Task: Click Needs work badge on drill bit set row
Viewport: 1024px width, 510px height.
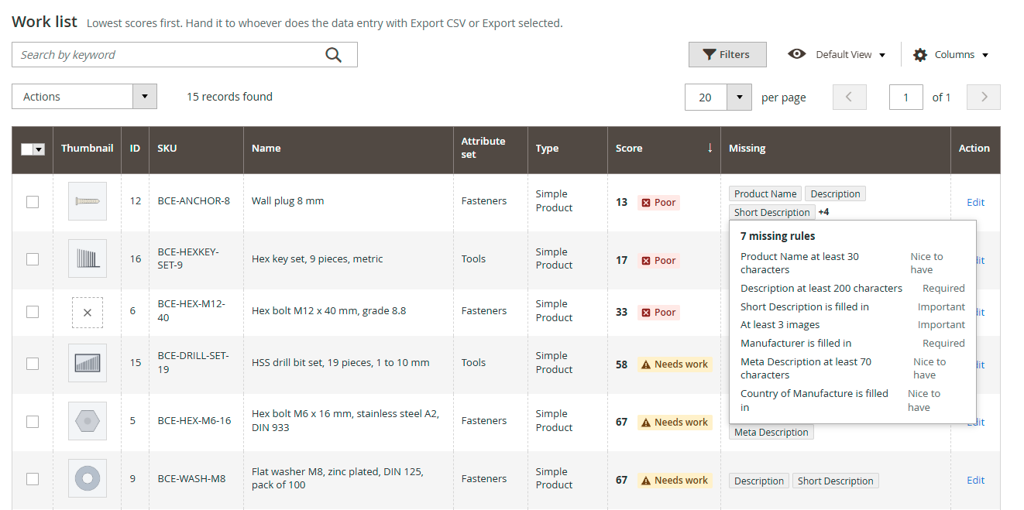Action: pos(675,365)
